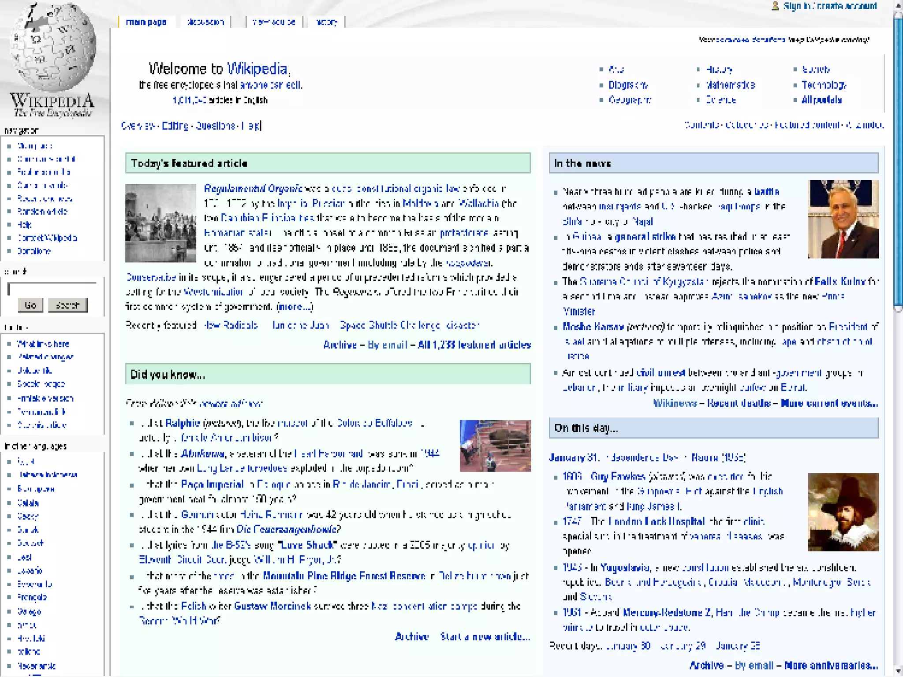Click the scrollbar down arrow
The width and height of the screenshot is (903, 677).
tap(898, 671)
